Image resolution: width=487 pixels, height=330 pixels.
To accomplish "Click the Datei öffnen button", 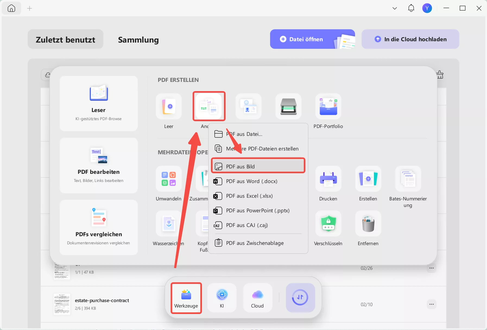I will pyautogui.click(x=312, y=39).
